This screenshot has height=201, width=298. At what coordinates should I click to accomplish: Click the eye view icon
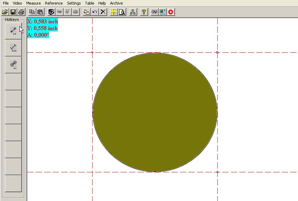pyautogui.click(x=51, y=12)
